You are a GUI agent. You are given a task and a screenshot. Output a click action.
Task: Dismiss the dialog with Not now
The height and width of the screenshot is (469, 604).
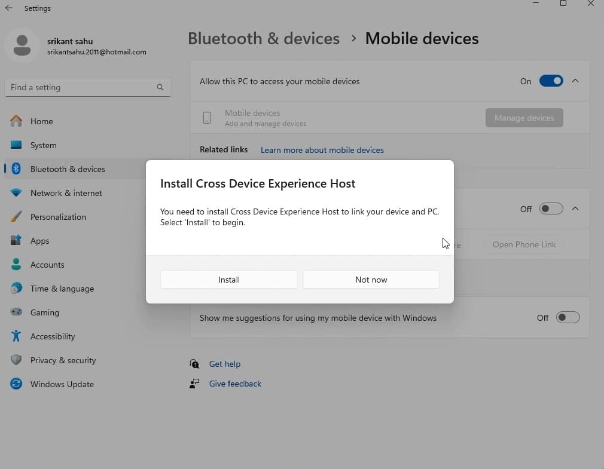pyautogui.click(x=371, y=280)
